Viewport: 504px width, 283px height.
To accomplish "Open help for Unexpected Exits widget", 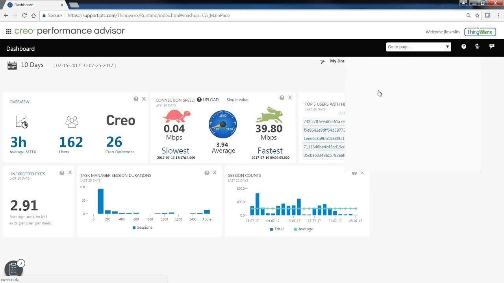I will pos(62,173).
